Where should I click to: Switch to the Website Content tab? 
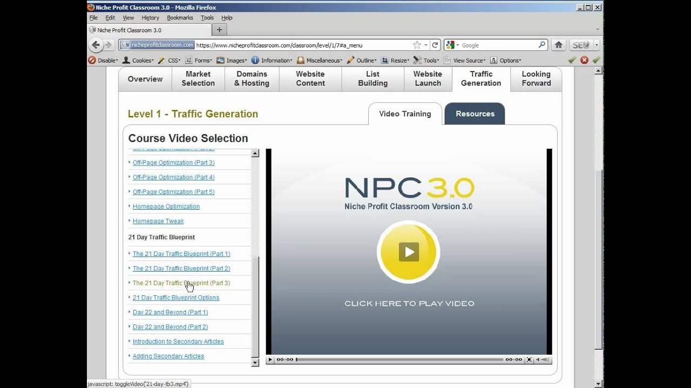point(310,79)
